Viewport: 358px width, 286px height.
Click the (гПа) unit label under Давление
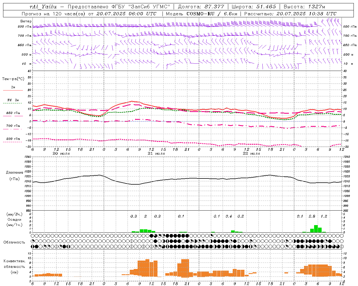pos(15,179)
